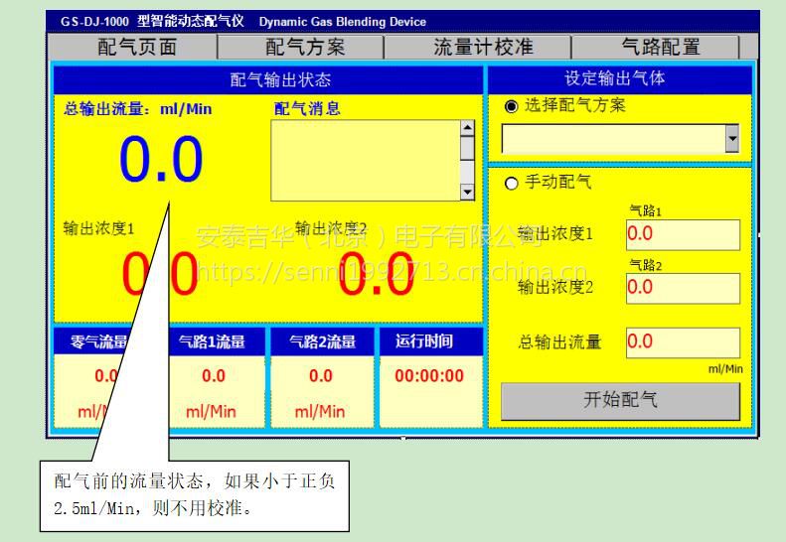The image size is (786, 542).
Task: Open the 配气方案 tab
Action: (305, 47)
